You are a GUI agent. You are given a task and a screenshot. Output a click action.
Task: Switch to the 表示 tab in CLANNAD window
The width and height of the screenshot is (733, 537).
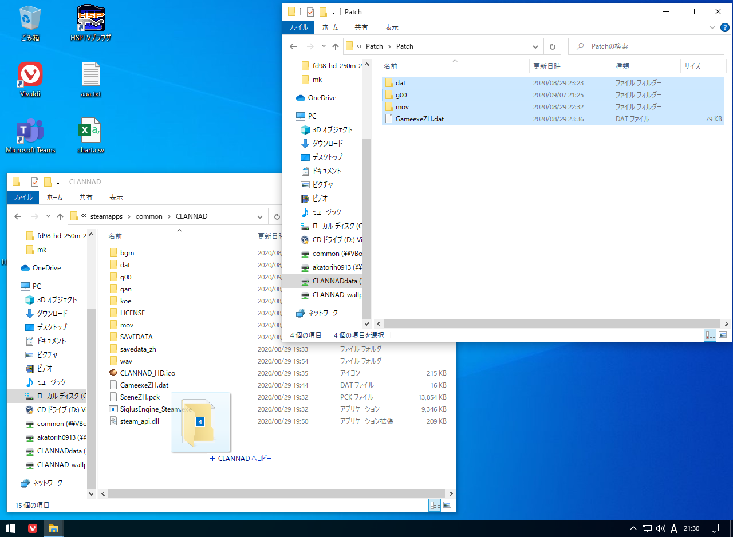tap(116, 198)
